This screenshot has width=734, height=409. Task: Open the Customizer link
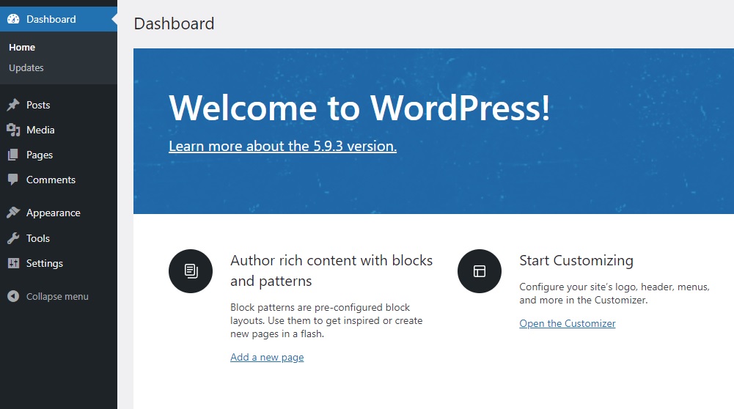click(x=568, y=323)
